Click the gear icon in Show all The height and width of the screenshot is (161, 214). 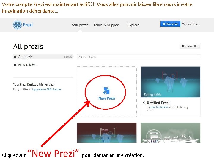pos(183,46)
